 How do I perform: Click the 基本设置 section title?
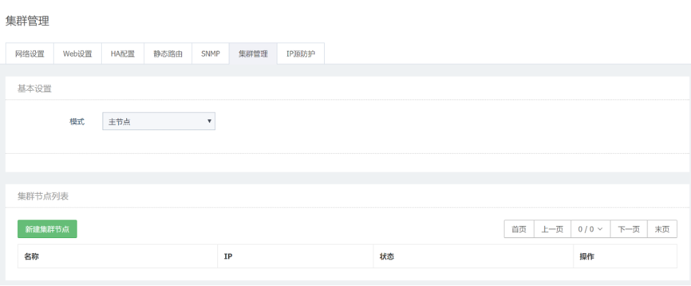coord(34,89)
